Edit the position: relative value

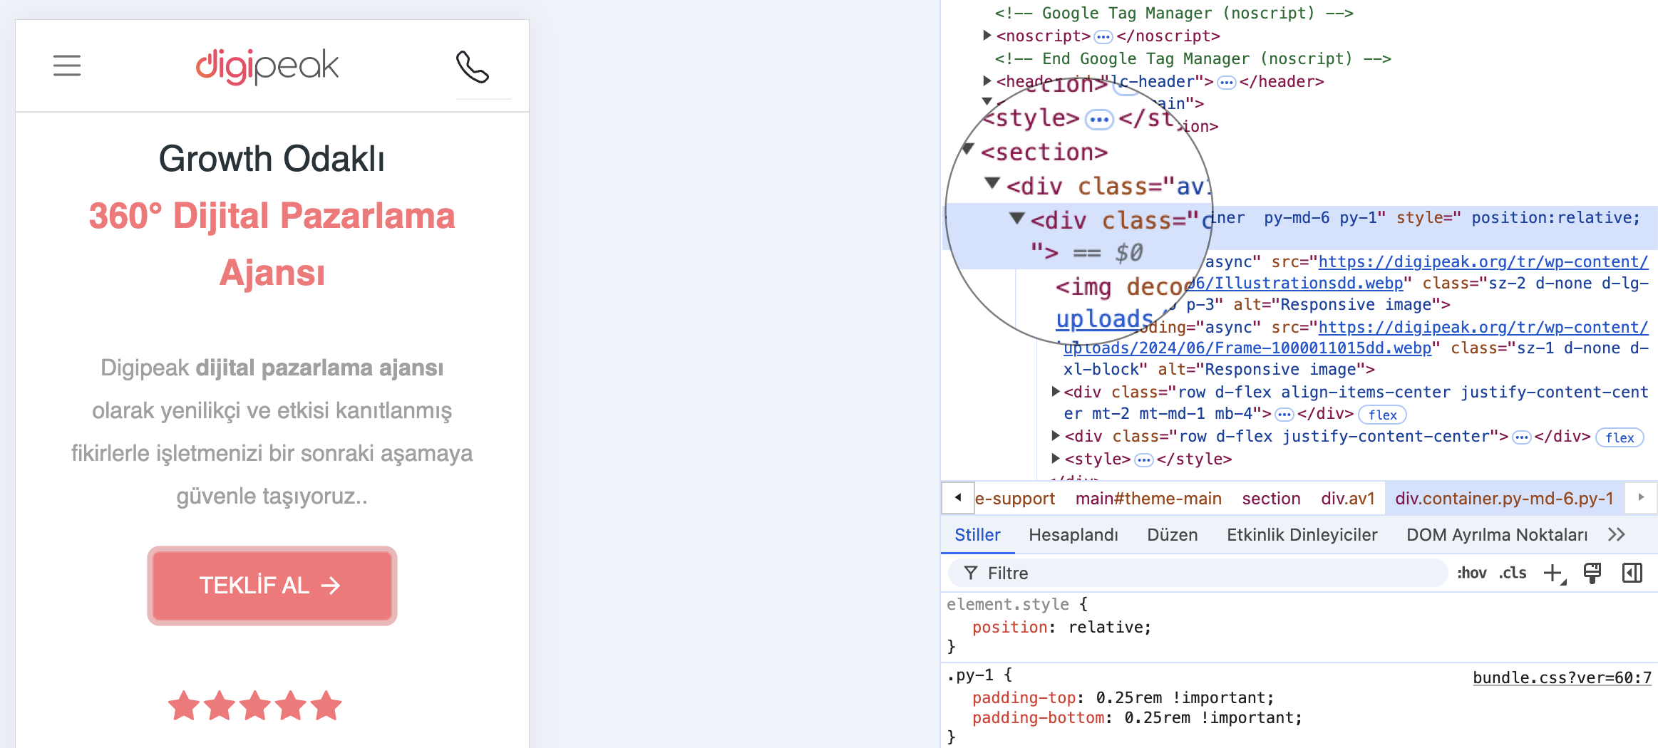1106,627
